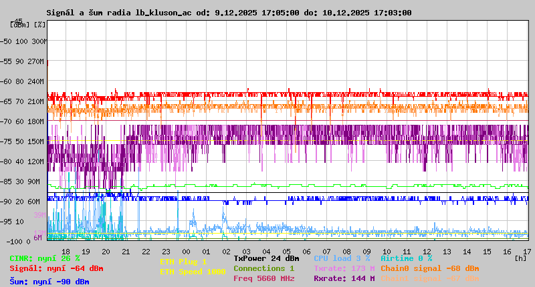The width and height of the screenshot is (535, 287).
Task: Click the '60M' y-axis label
Action: 35,202
